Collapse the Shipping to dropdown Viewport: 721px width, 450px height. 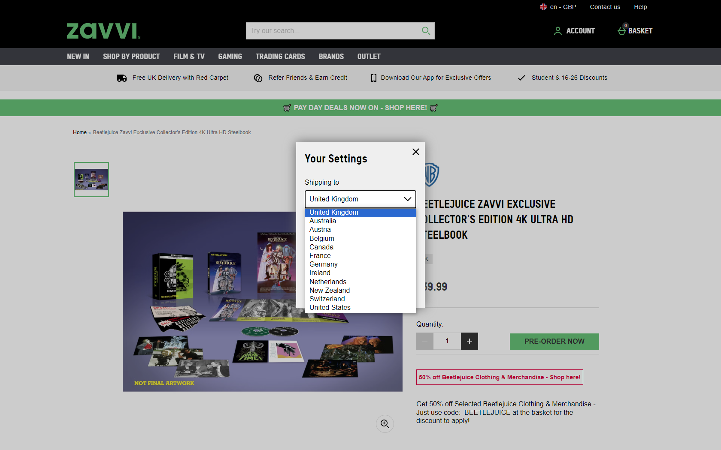(x=360, y=199)
